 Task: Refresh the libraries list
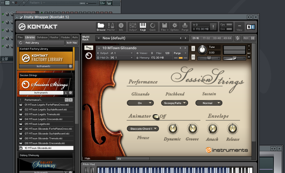click(21, 43)
